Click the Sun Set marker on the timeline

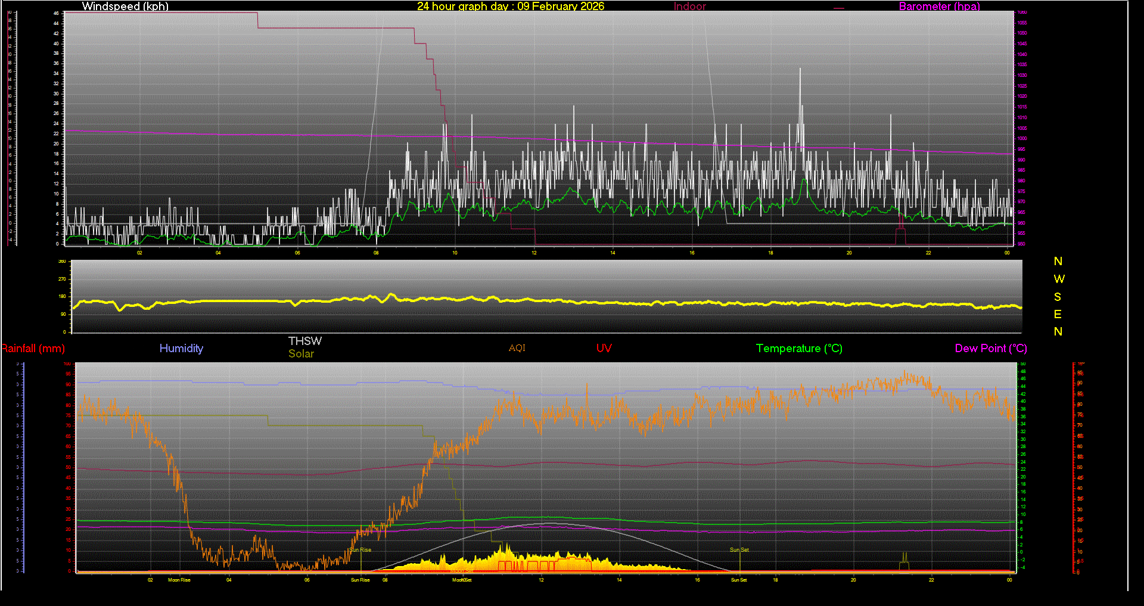click(738, 579)
